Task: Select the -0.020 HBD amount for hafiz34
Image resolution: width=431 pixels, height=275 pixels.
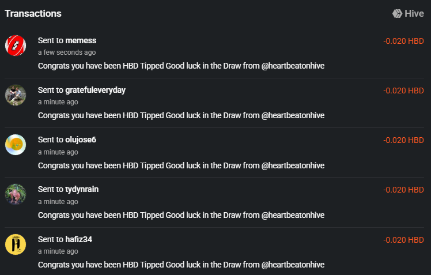Action: 403,240
